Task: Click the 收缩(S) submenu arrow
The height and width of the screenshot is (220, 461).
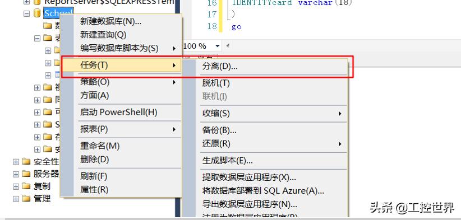Action: [x=340, y=114]
